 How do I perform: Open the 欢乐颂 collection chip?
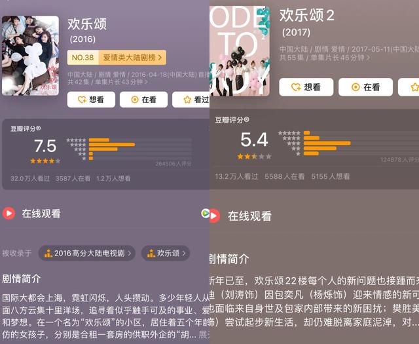pyautogui.click(x=166, y=253)
